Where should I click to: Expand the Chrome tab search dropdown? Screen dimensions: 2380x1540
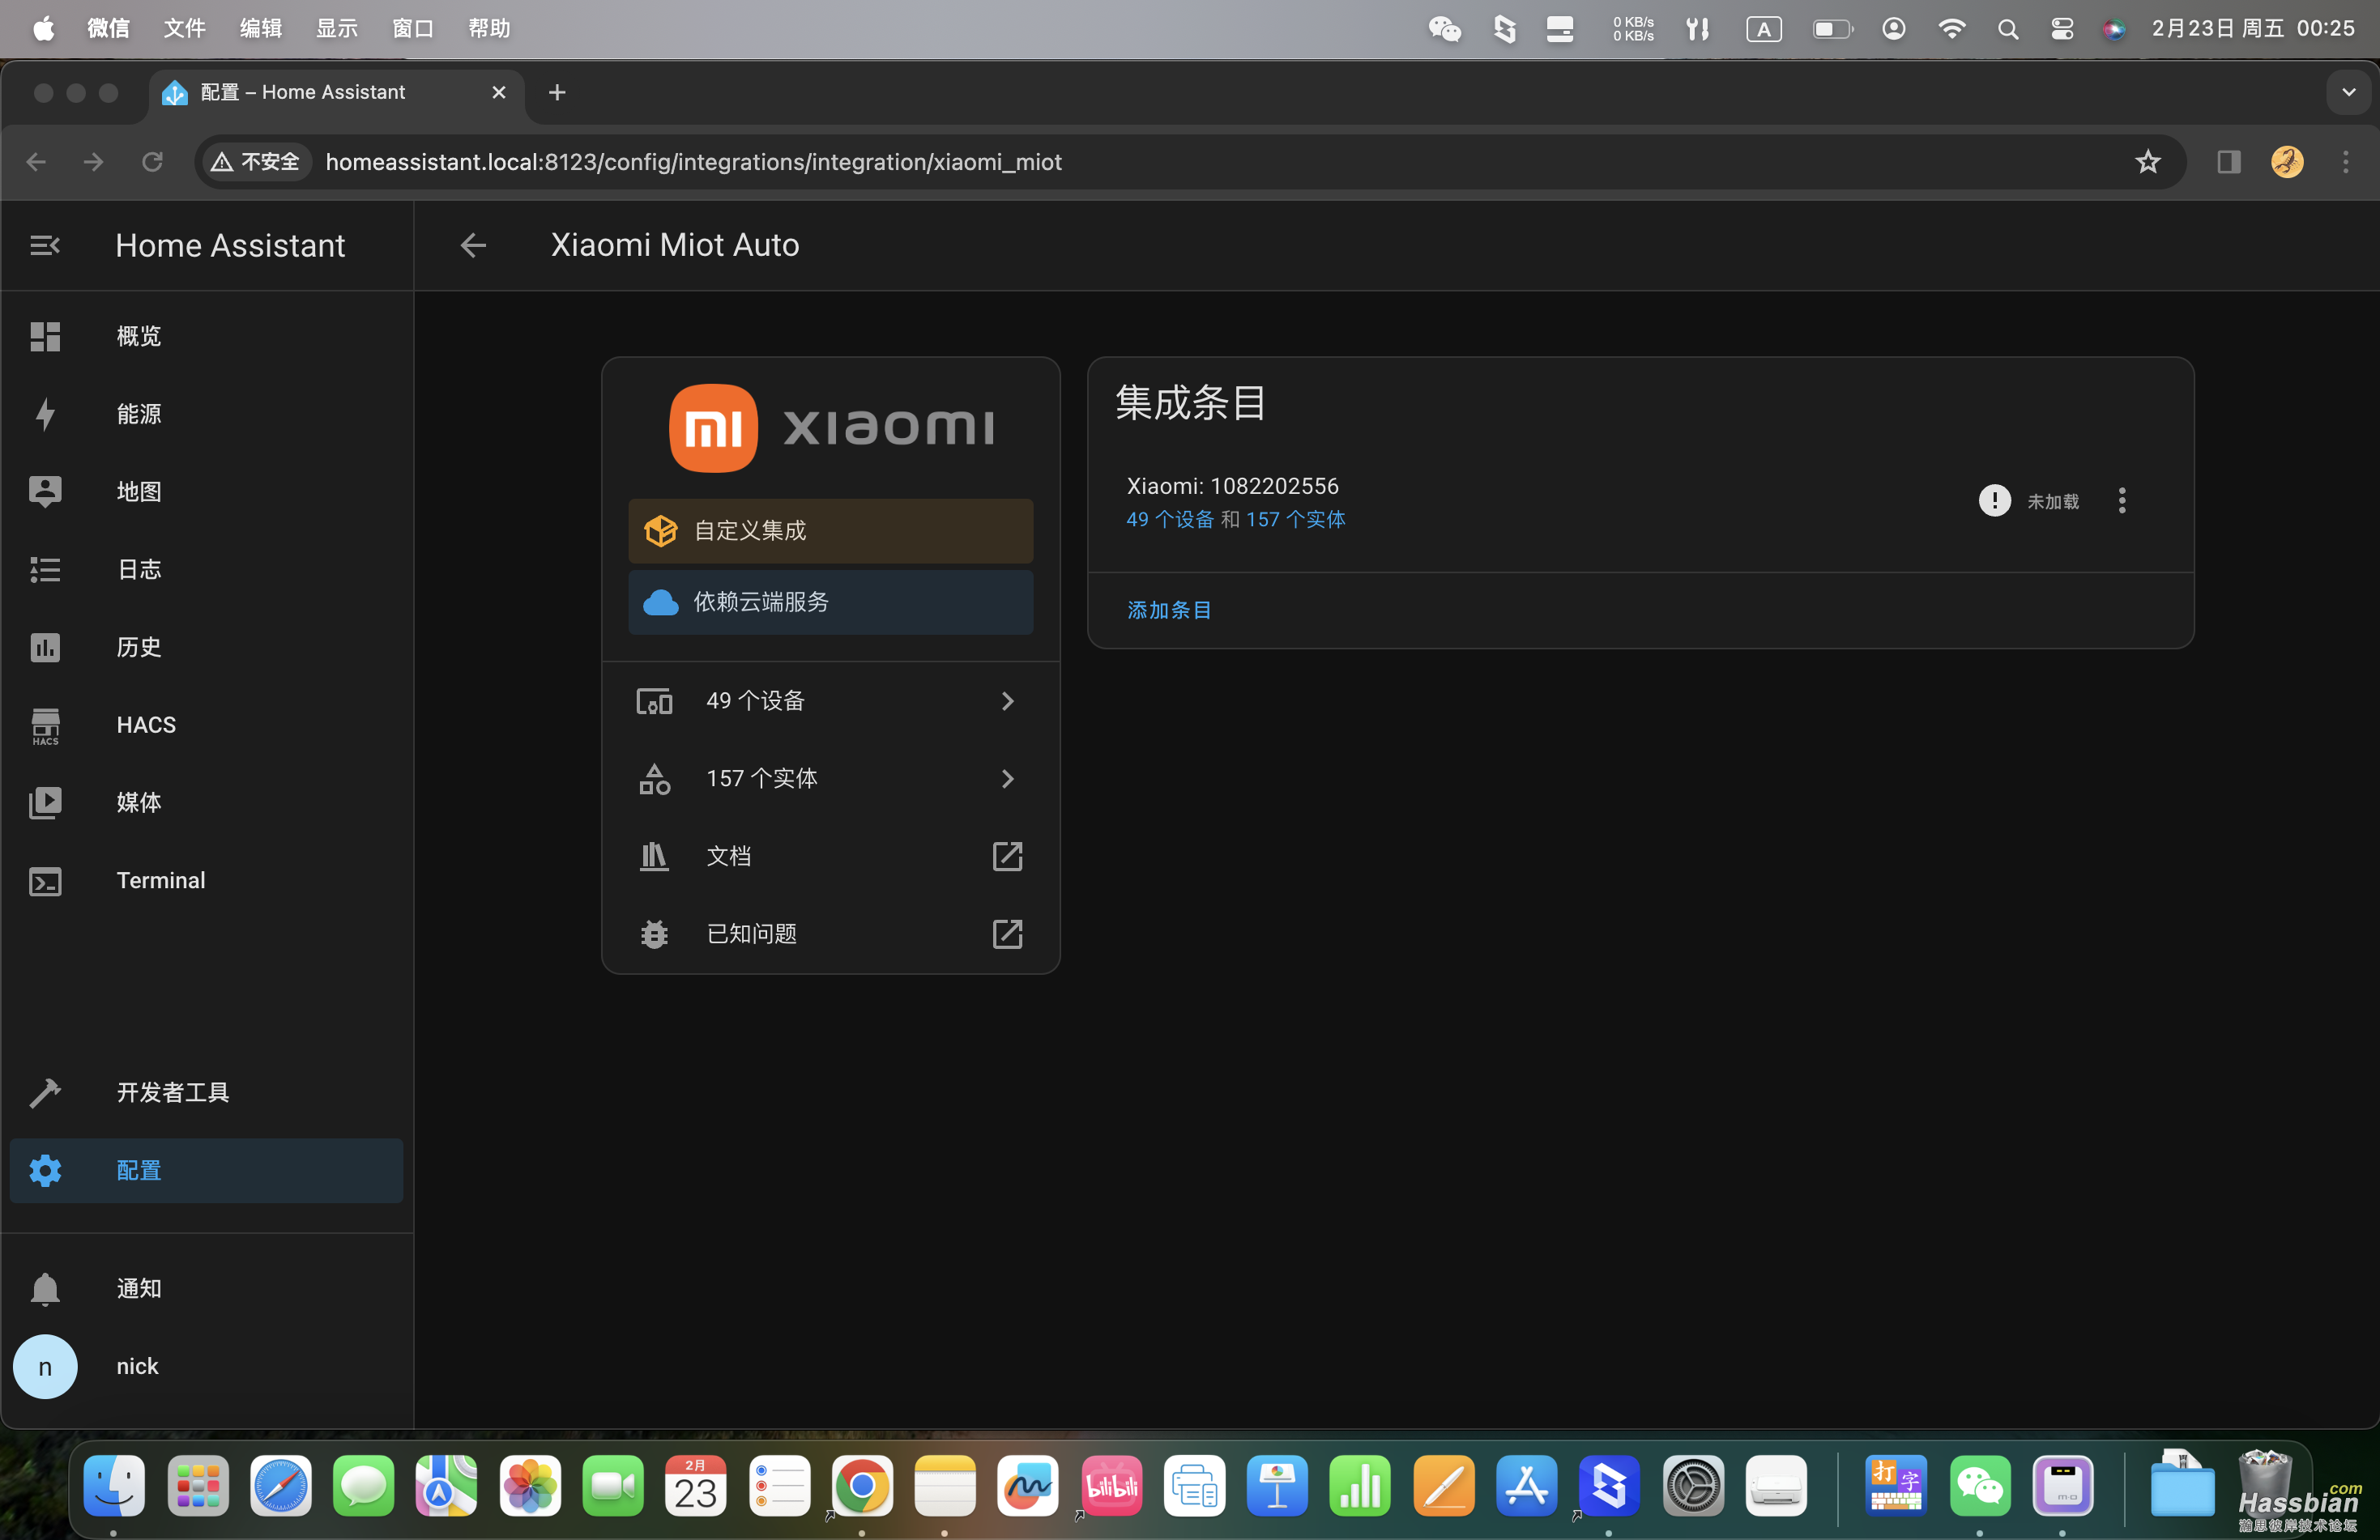[2348, 92]
